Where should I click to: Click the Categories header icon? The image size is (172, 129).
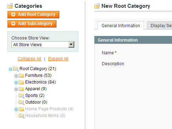[x=10, y=6]
